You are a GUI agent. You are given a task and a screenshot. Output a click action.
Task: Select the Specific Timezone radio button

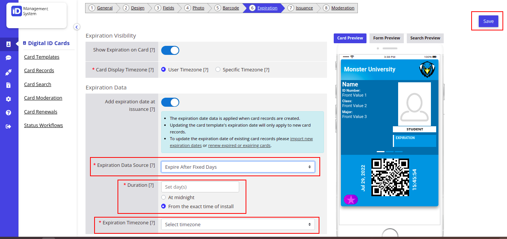coord(218,69)
